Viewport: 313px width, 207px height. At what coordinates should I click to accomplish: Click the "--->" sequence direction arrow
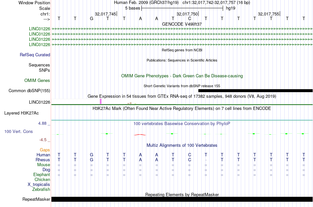coord(47,19)
